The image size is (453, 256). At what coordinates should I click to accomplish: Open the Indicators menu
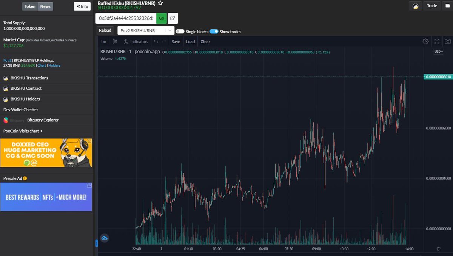click(x=136, y=42)
